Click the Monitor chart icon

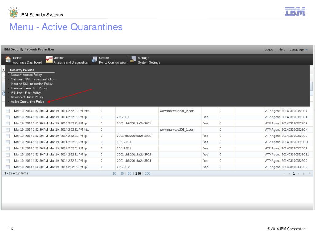(x=49, y=60)
